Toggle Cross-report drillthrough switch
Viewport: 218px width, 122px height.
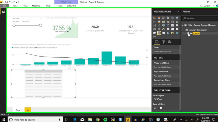pos(159,99)
